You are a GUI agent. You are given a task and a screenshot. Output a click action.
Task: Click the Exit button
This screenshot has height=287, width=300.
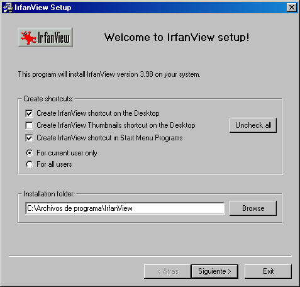[268, 271]
